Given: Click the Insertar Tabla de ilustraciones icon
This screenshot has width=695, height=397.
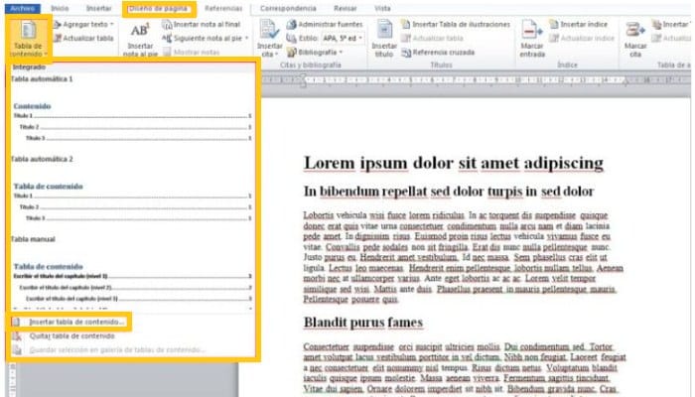Looking at the screenshot, I should 405,25.
